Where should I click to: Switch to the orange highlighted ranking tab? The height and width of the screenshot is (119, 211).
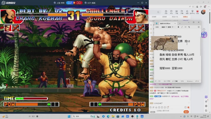(x=185, y=17)
